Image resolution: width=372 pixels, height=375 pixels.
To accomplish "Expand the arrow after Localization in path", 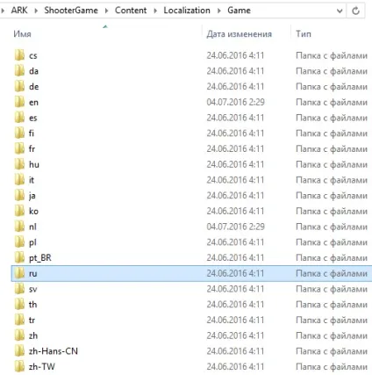I will tap(219, 11).
